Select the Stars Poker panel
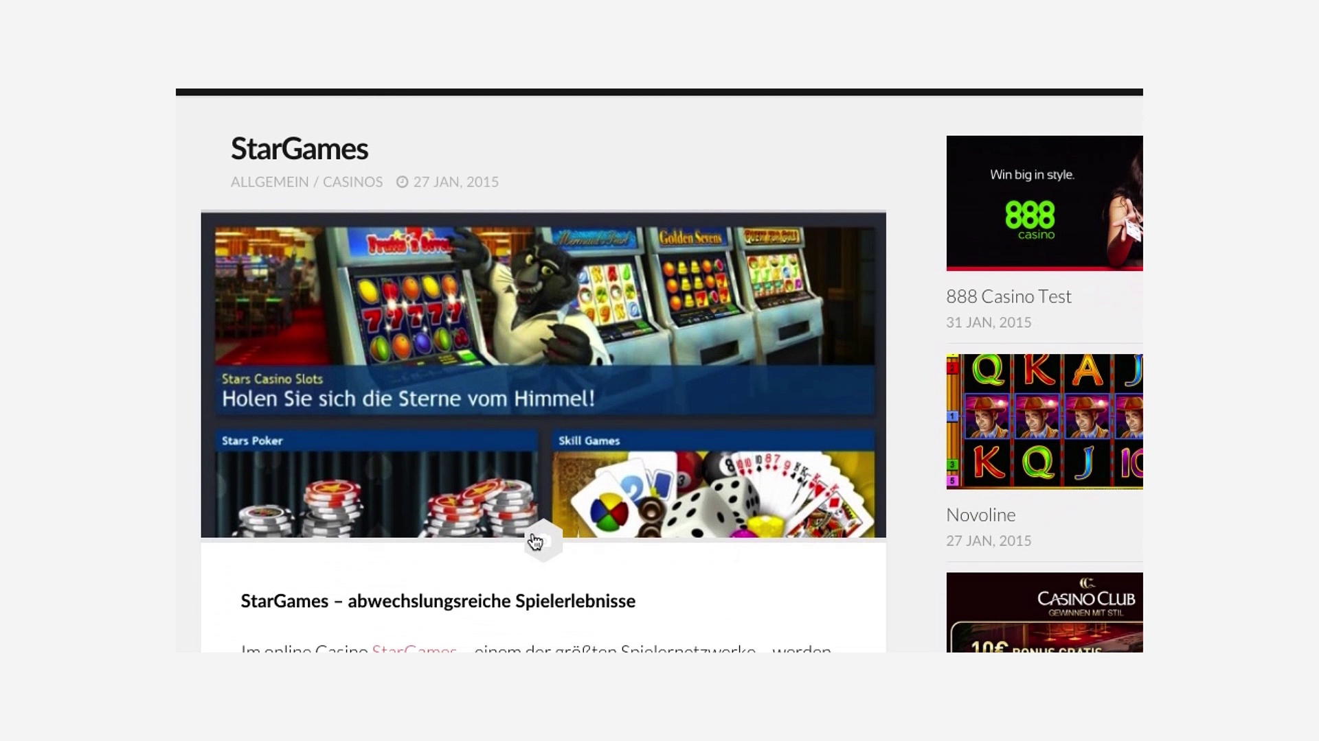This screenshot has height=741, width=1319. pyautogui.click(x=376, y=484)
